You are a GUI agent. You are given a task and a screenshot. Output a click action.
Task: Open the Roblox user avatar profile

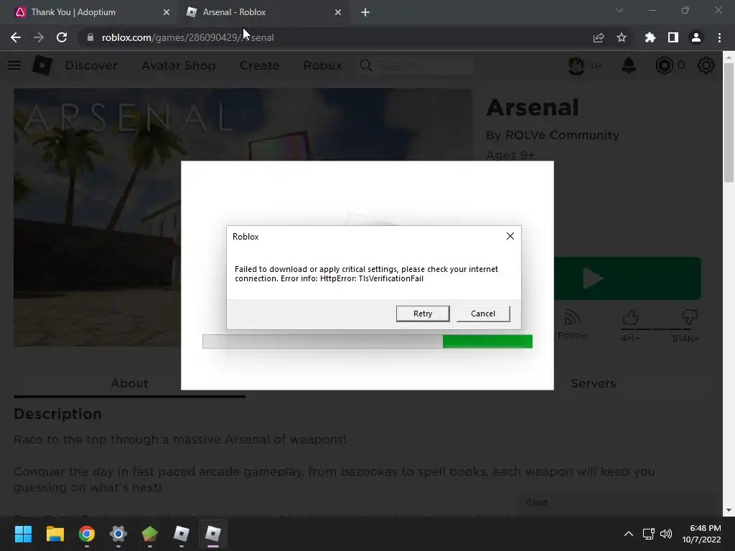576,65
